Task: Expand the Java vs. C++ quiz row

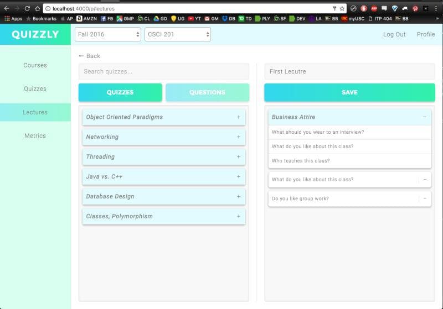Action: 163,177
